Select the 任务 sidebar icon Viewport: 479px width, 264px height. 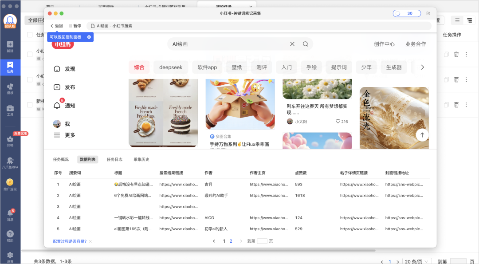click(x=10, y=67)
